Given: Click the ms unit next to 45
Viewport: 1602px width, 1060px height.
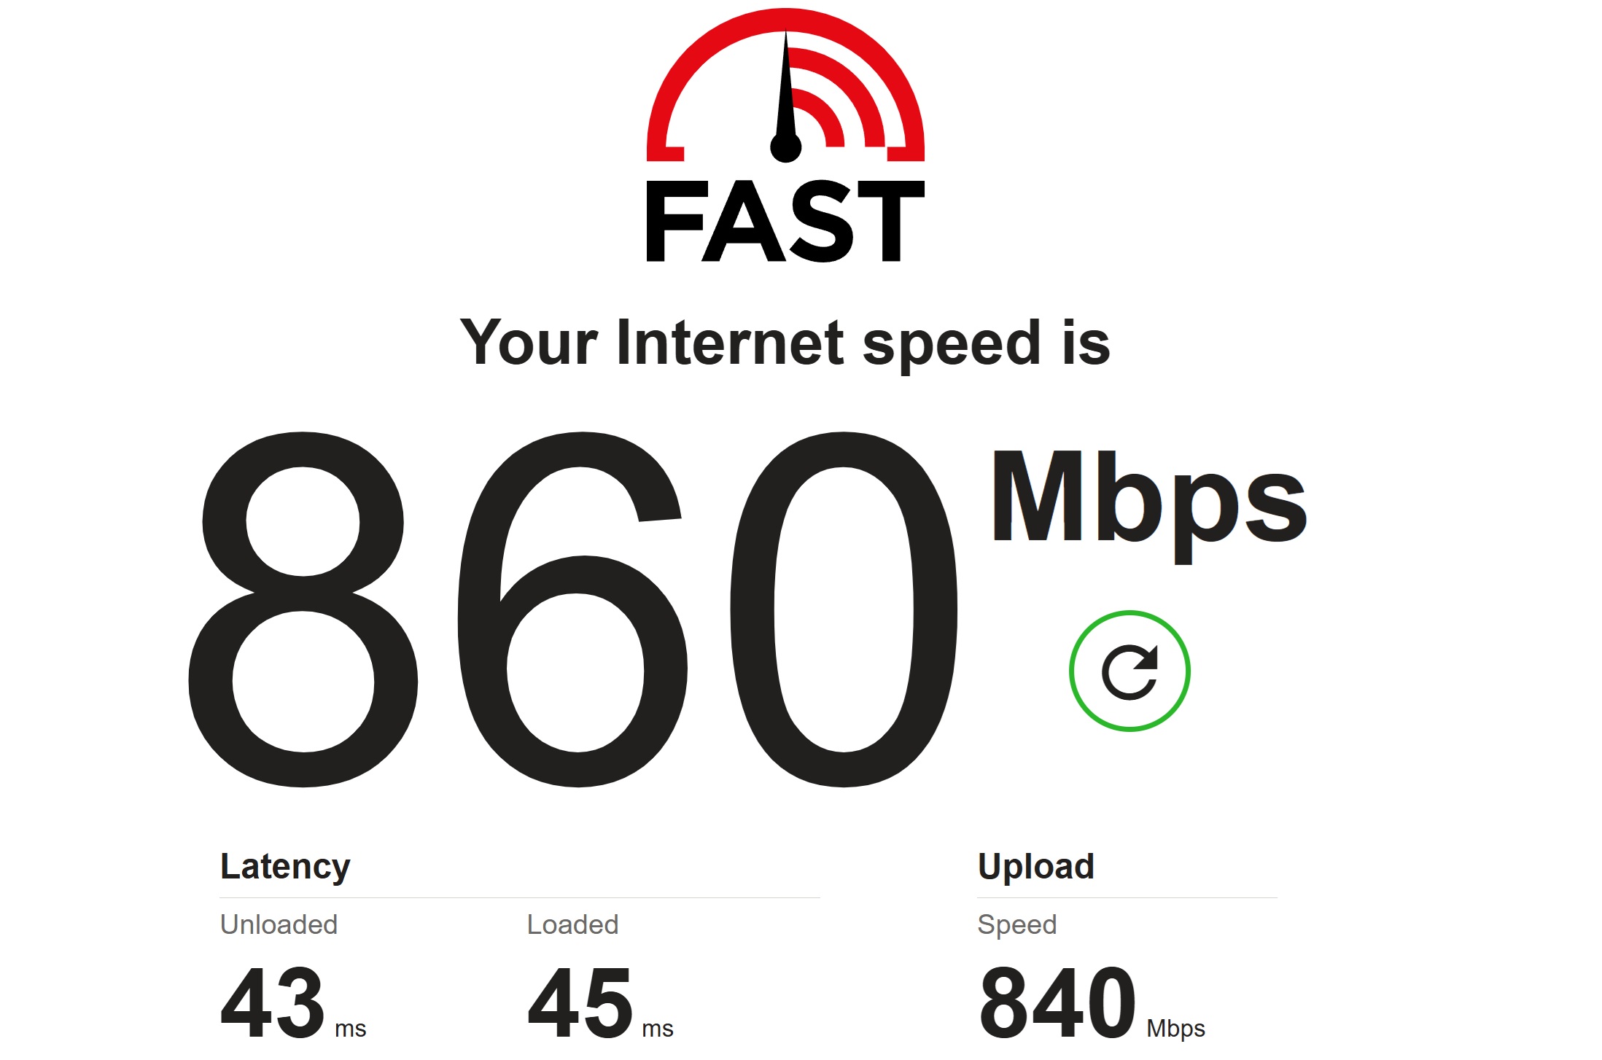Looking at the screenshot, I should pyautogui.click(x=658, y=1029).
